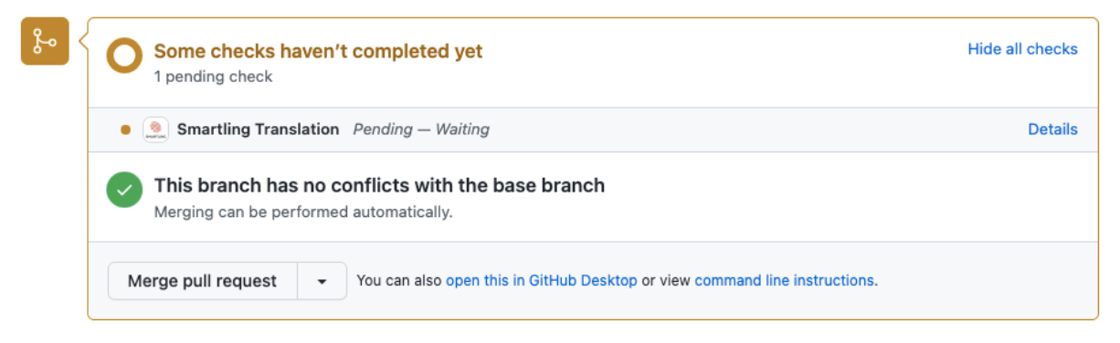Click the 'Pending — Waiting' status text
Image resolution: width=1120 pixels, height=343 pixels.
coord(421,130)
